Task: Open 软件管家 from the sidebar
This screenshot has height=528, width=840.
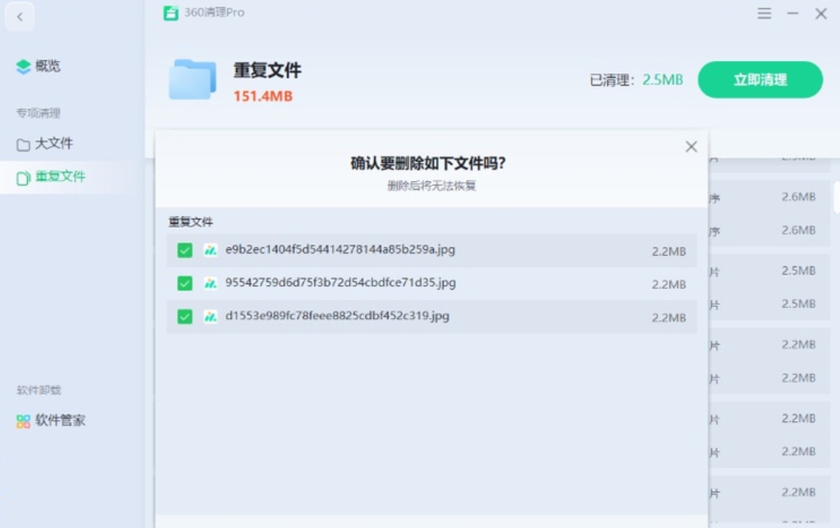Action: pos(60,421)
